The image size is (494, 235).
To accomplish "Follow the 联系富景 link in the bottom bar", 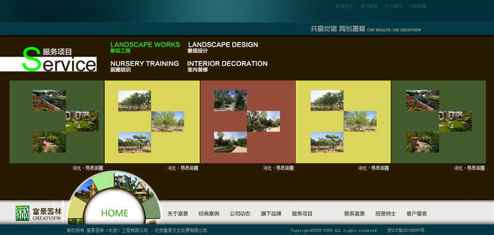I will (354, 213).
